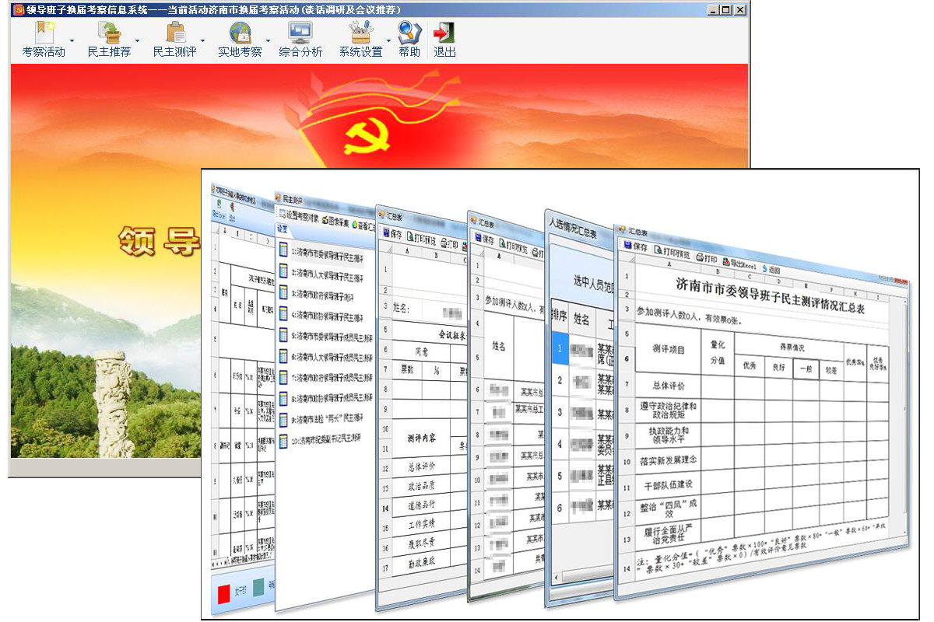Click 打印 in the frontmost 汇总表 window

707,257
